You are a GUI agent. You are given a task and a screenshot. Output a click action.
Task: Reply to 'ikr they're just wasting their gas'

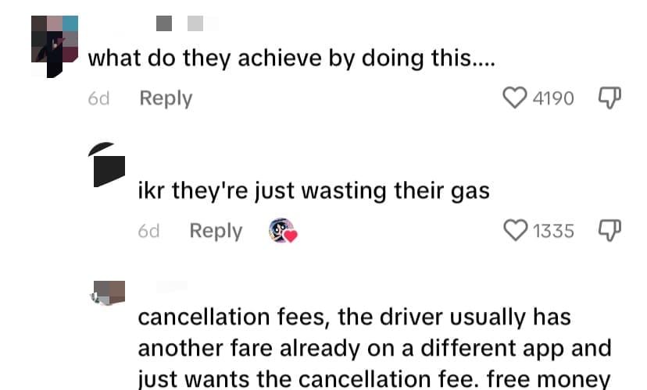[x=216, y=231]
